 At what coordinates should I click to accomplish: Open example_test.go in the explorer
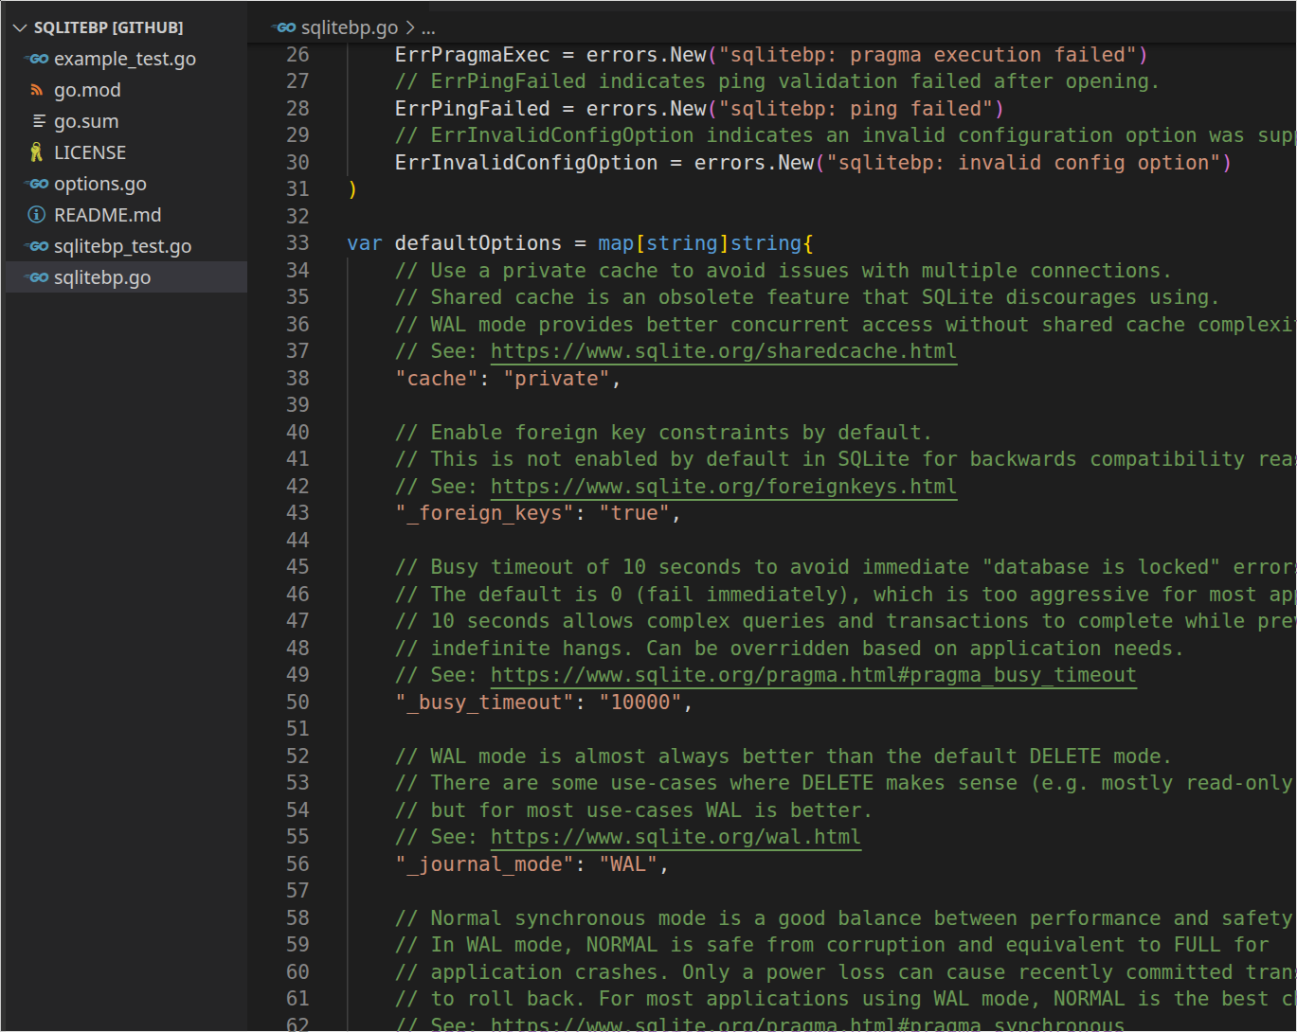(x=125, y=59)
